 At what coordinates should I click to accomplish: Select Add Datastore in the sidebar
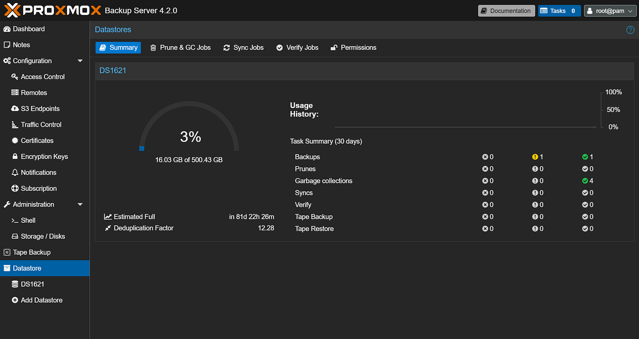click(45, 300)
